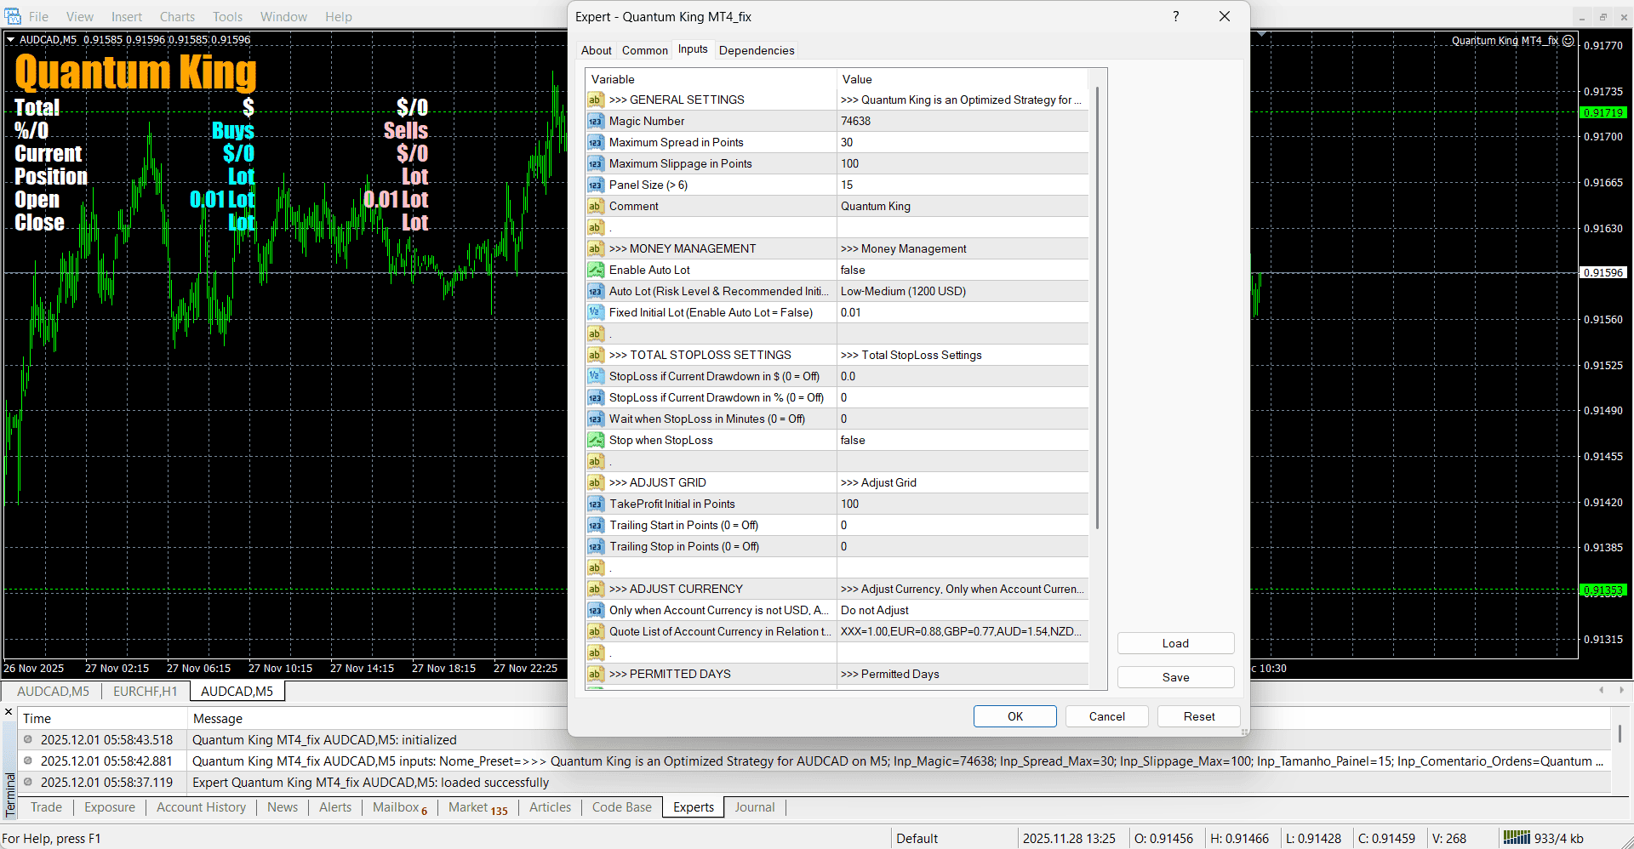Click the 1/2 icon beside Fixed Initial Lot
This screenshot has width=1634, height=849.
coord(595,312)
